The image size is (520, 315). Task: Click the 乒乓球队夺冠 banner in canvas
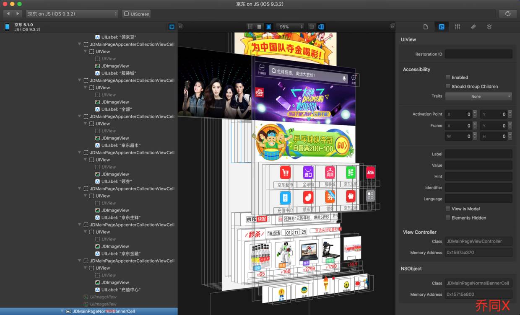click(304, 142)
